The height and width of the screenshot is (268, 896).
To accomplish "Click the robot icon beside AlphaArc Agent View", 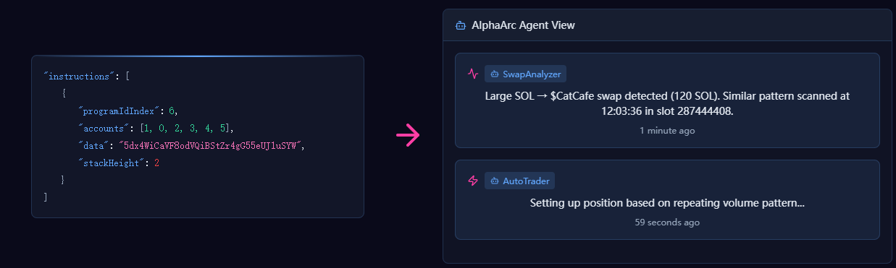I will [461, 25].
